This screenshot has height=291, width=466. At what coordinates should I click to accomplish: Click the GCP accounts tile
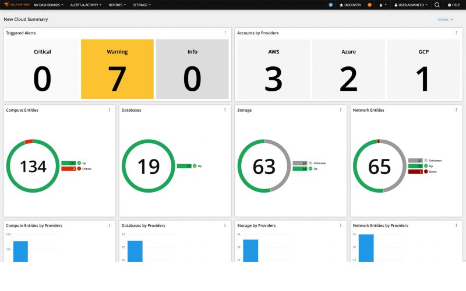click(x=423, y=69)
